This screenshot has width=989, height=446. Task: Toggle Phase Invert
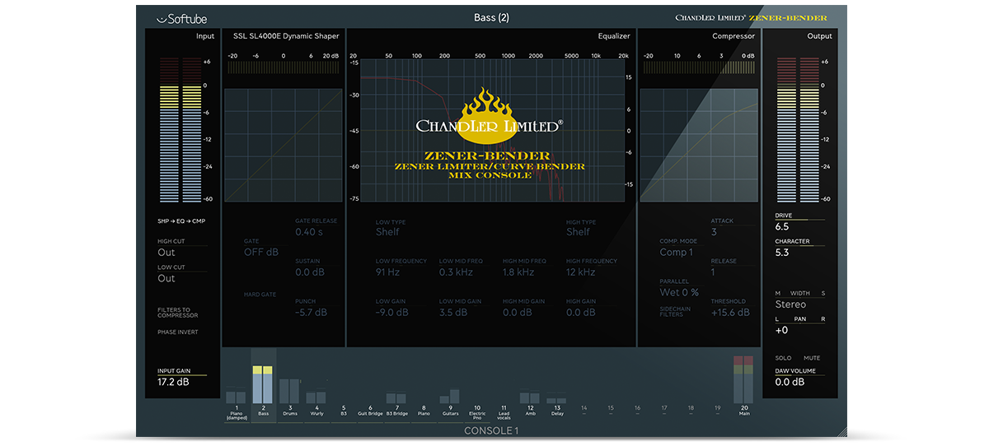click(x=178, y=332)
